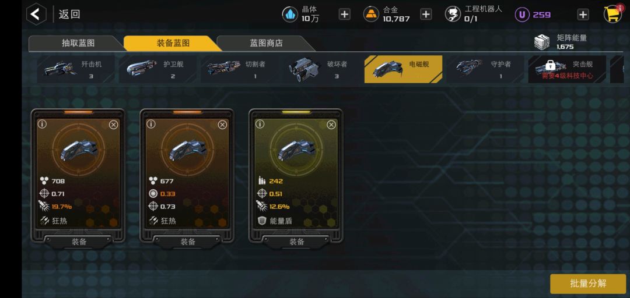Discard yellow 242 blueprint via X
The height and width of the screenshot is (298, 630).
click(331, 125)
